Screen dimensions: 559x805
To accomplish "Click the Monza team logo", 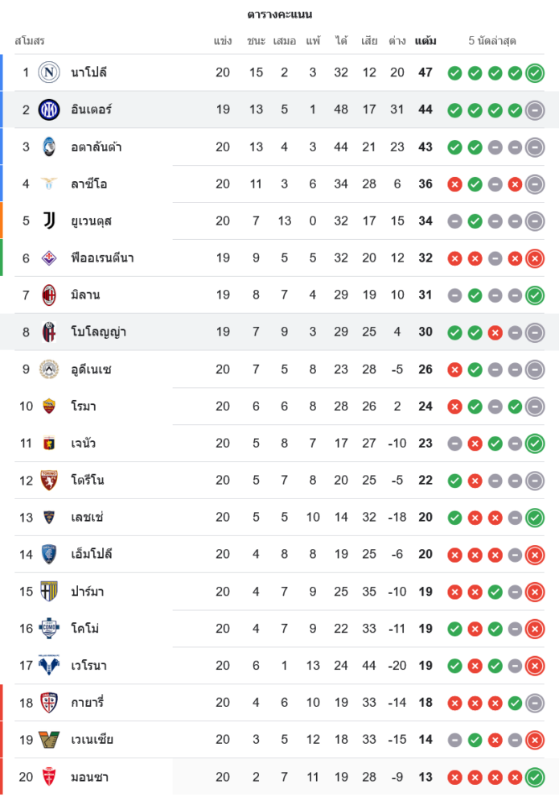I will [49, 777].
